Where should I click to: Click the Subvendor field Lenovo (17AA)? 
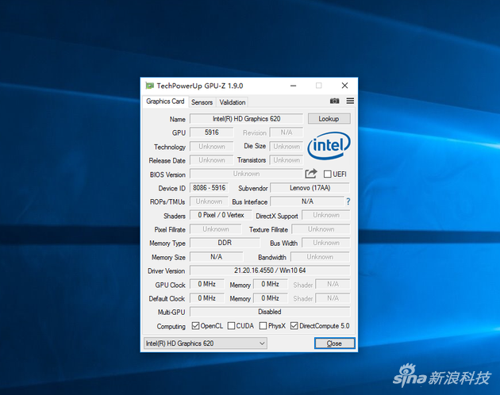pyautogui.click(x=310, y=188)
